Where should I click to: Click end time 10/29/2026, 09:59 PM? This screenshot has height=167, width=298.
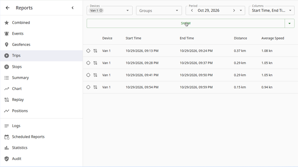click(196, 87)
